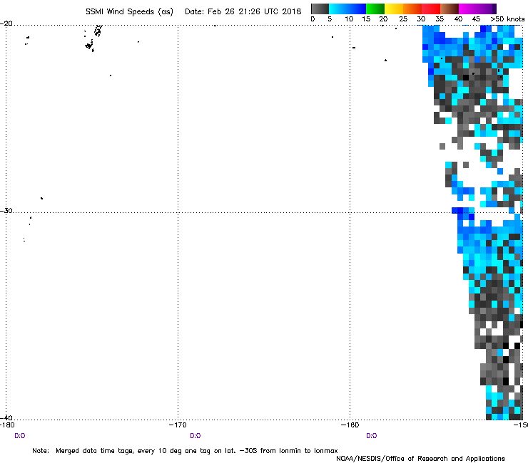Select the D:0 time tag below -180
Viewport: 528px width, 463px height.
tap(20, 435)
